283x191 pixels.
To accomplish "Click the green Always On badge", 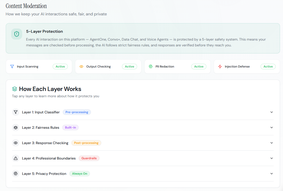I will [80, 174].
